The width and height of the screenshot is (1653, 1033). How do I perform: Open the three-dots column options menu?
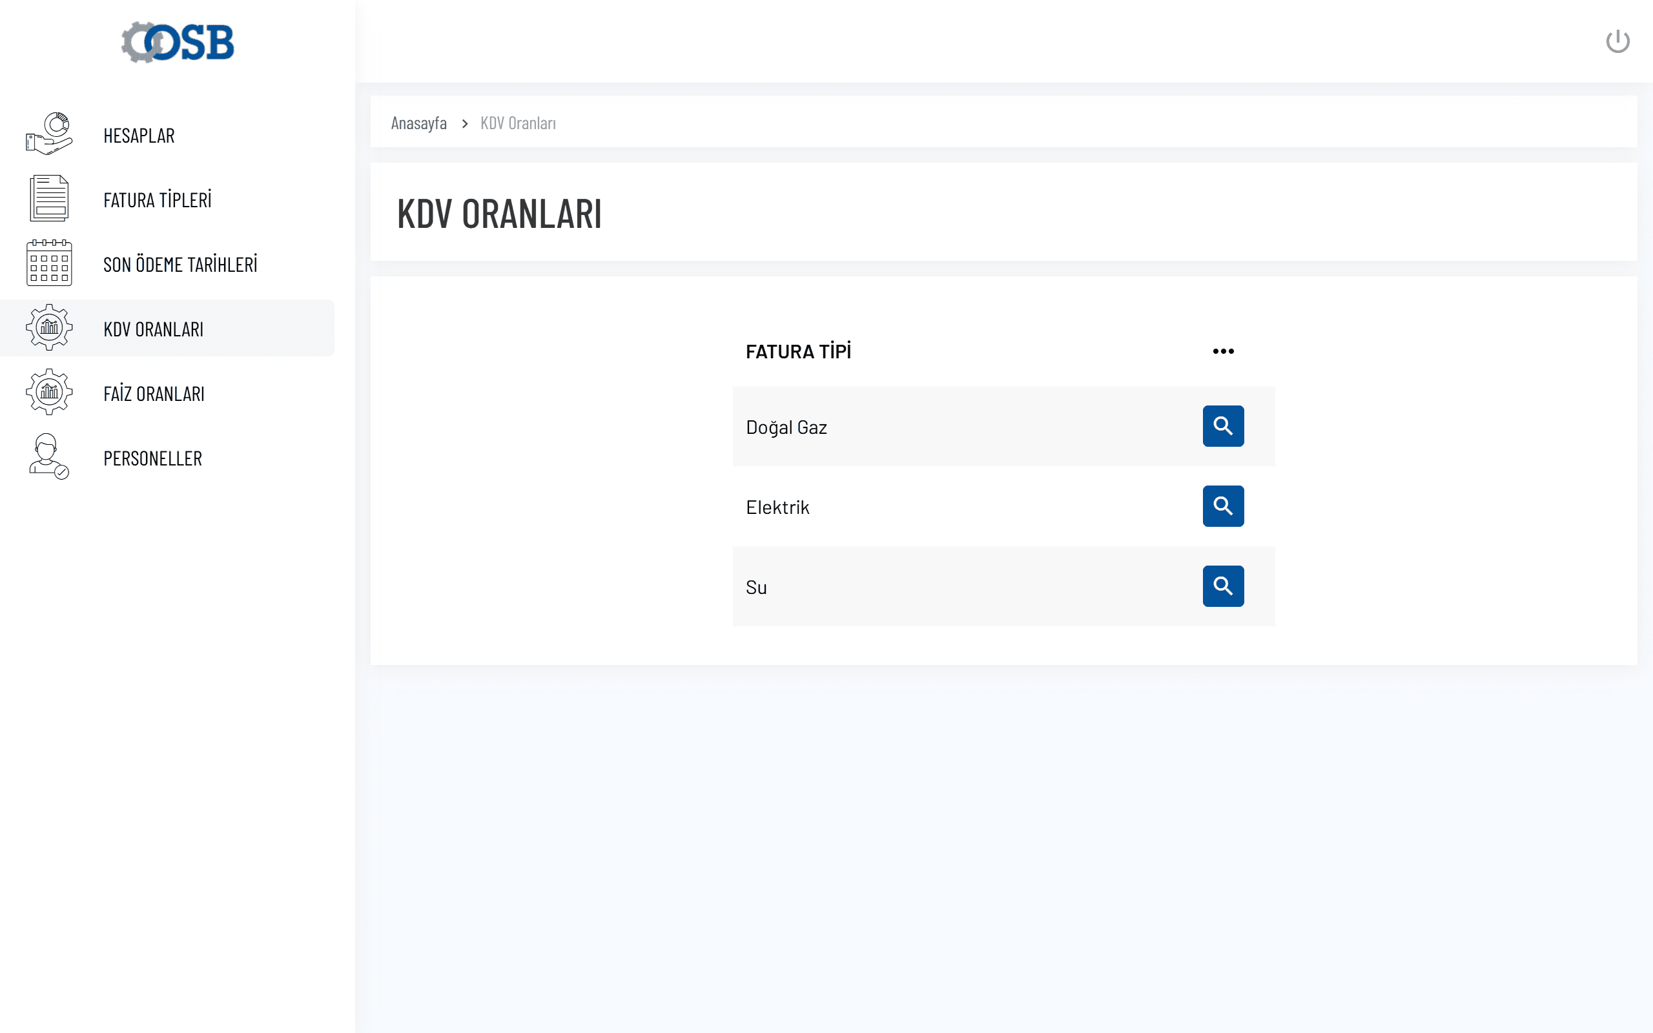1223,351
